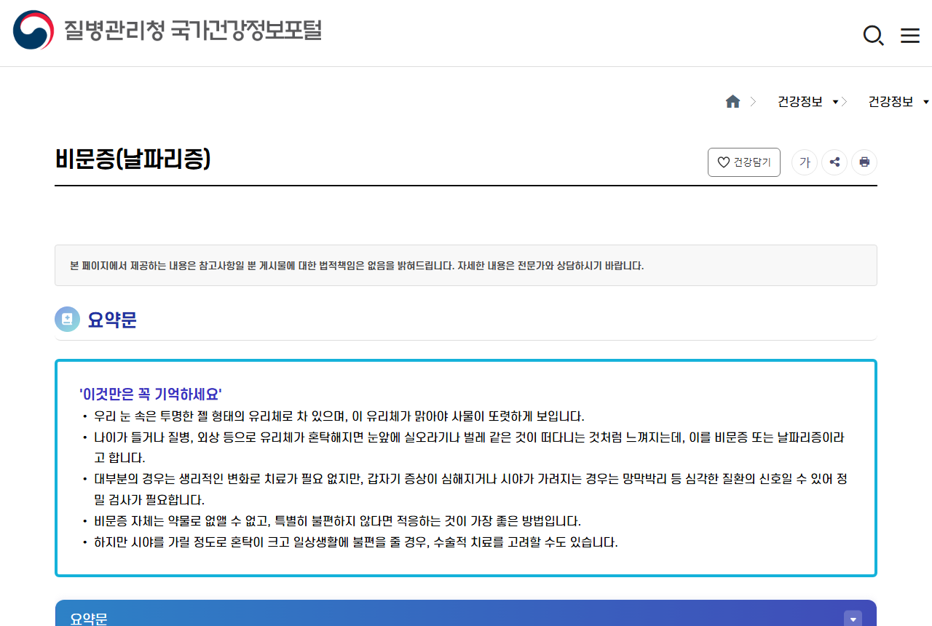The height and width of the screenshot is (626, 932).
Task: Open the 질병관리청 국가건강정보포털 site title link
Action: click(x=193, y=31)
